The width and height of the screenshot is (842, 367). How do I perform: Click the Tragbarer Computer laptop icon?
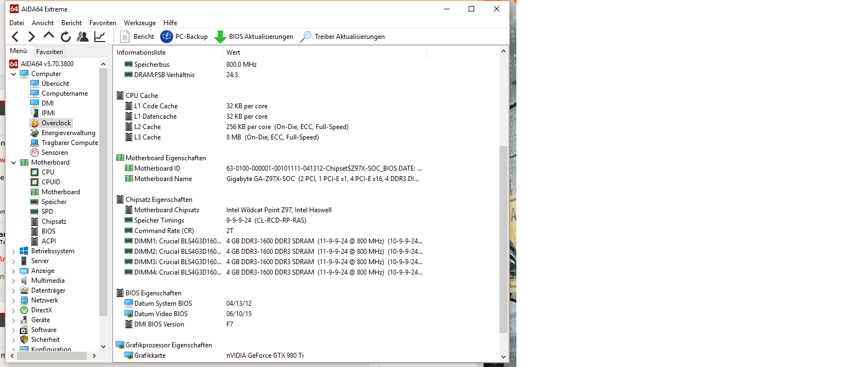click(x=35, y=143)
